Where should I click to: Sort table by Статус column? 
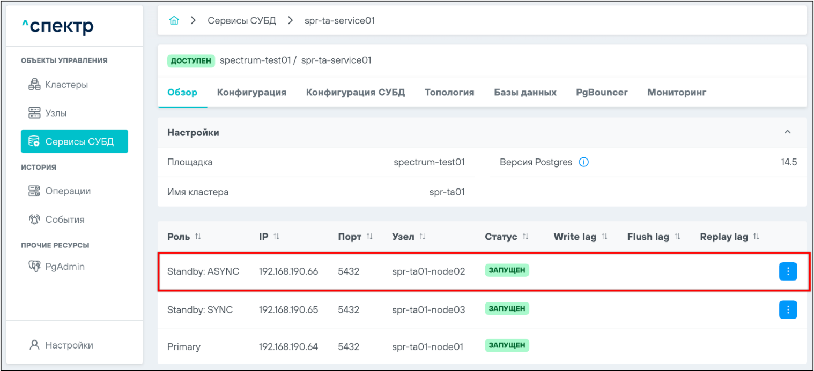pos(526,237)
